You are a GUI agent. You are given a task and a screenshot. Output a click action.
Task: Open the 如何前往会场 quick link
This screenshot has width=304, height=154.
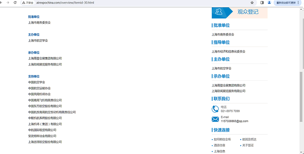222,139
